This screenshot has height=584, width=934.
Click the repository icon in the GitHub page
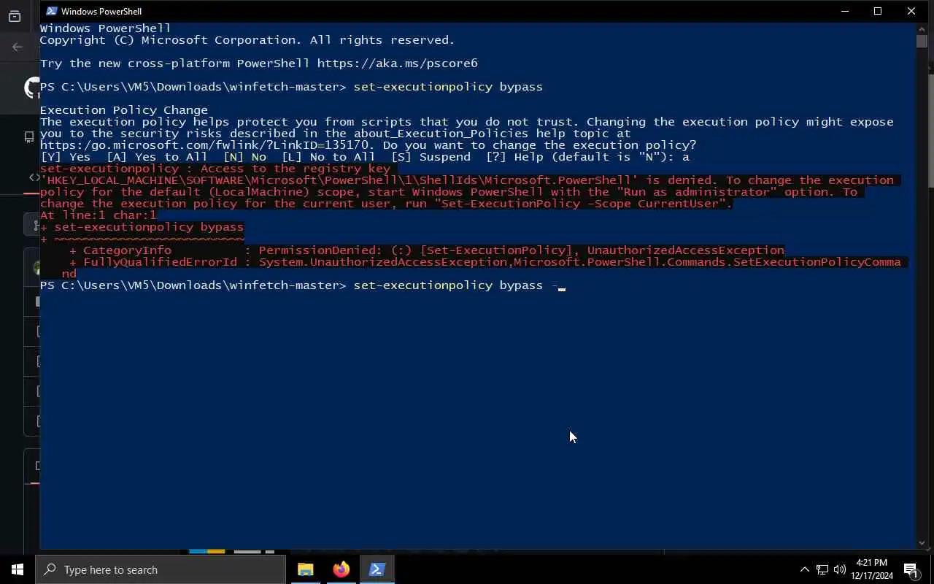click(x=29, y=137)
